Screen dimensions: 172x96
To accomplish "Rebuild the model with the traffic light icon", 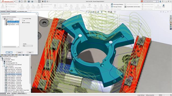I will point(43,1).
